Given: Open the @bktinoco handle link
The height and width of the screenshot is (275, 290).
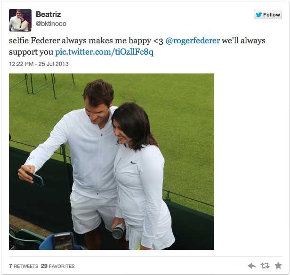Looking at the screenshot, I should pos(51,24).
